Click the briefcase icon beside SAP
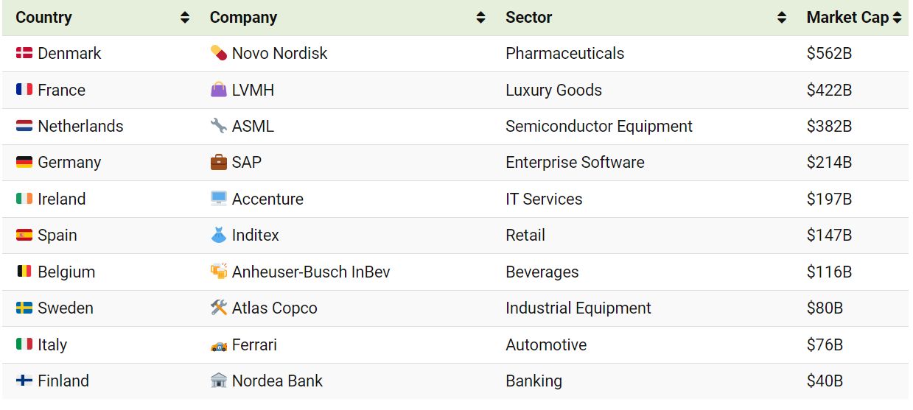The width and height of the screenshot is (913, 410). tap(218, 162)
